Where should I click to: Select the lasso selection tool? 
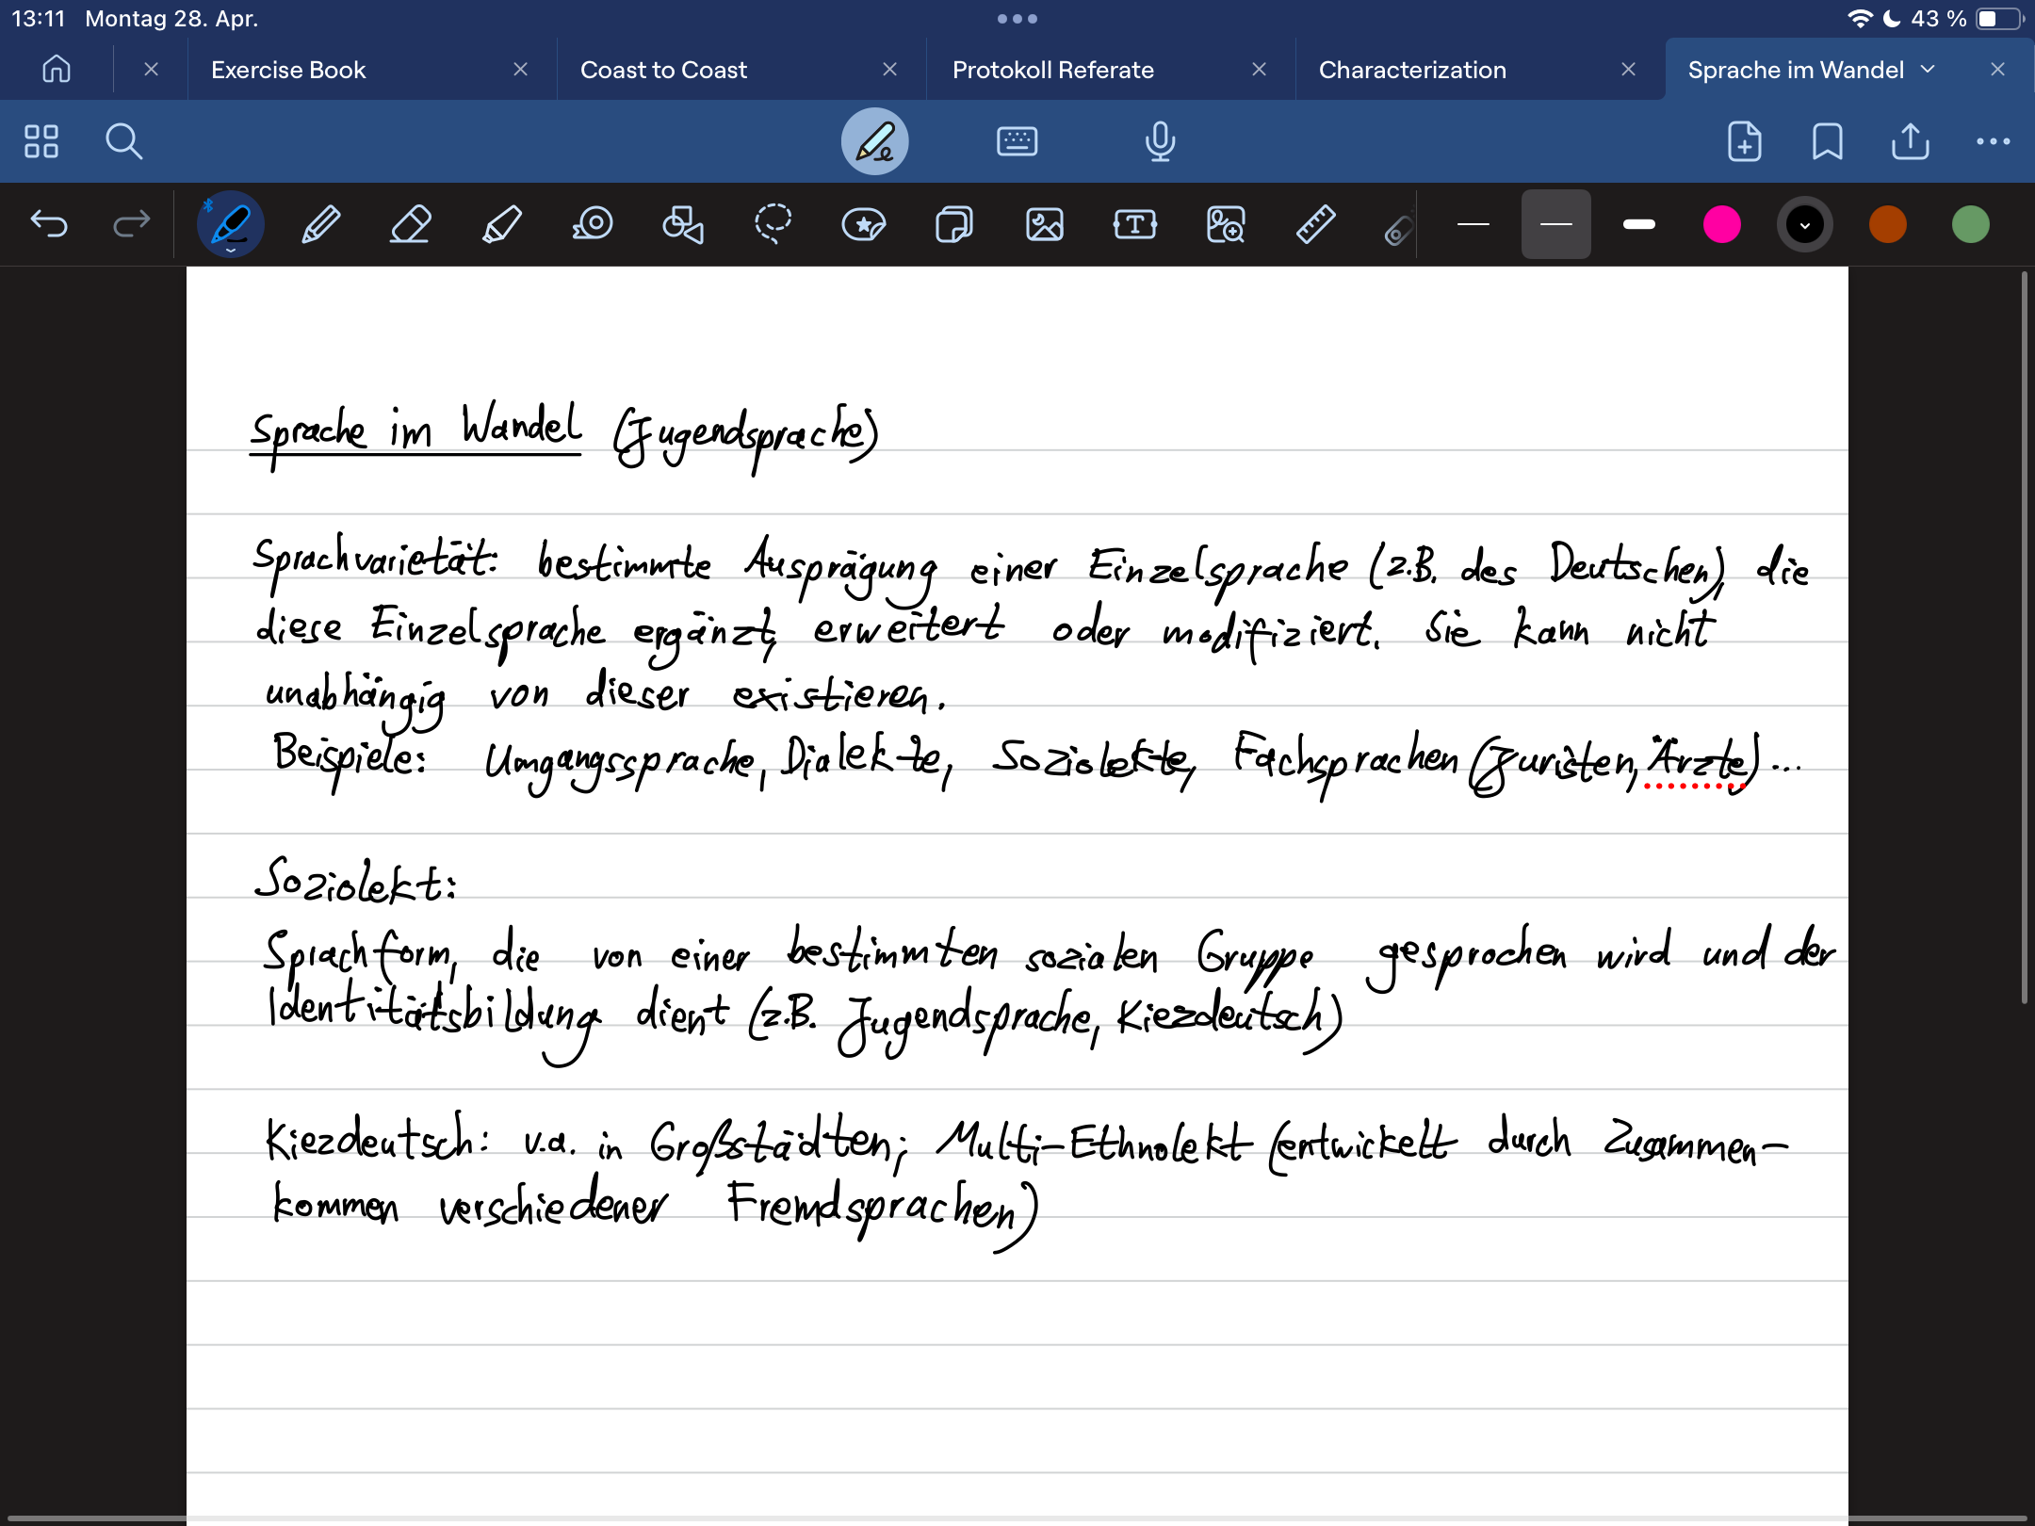click(773, 224)
